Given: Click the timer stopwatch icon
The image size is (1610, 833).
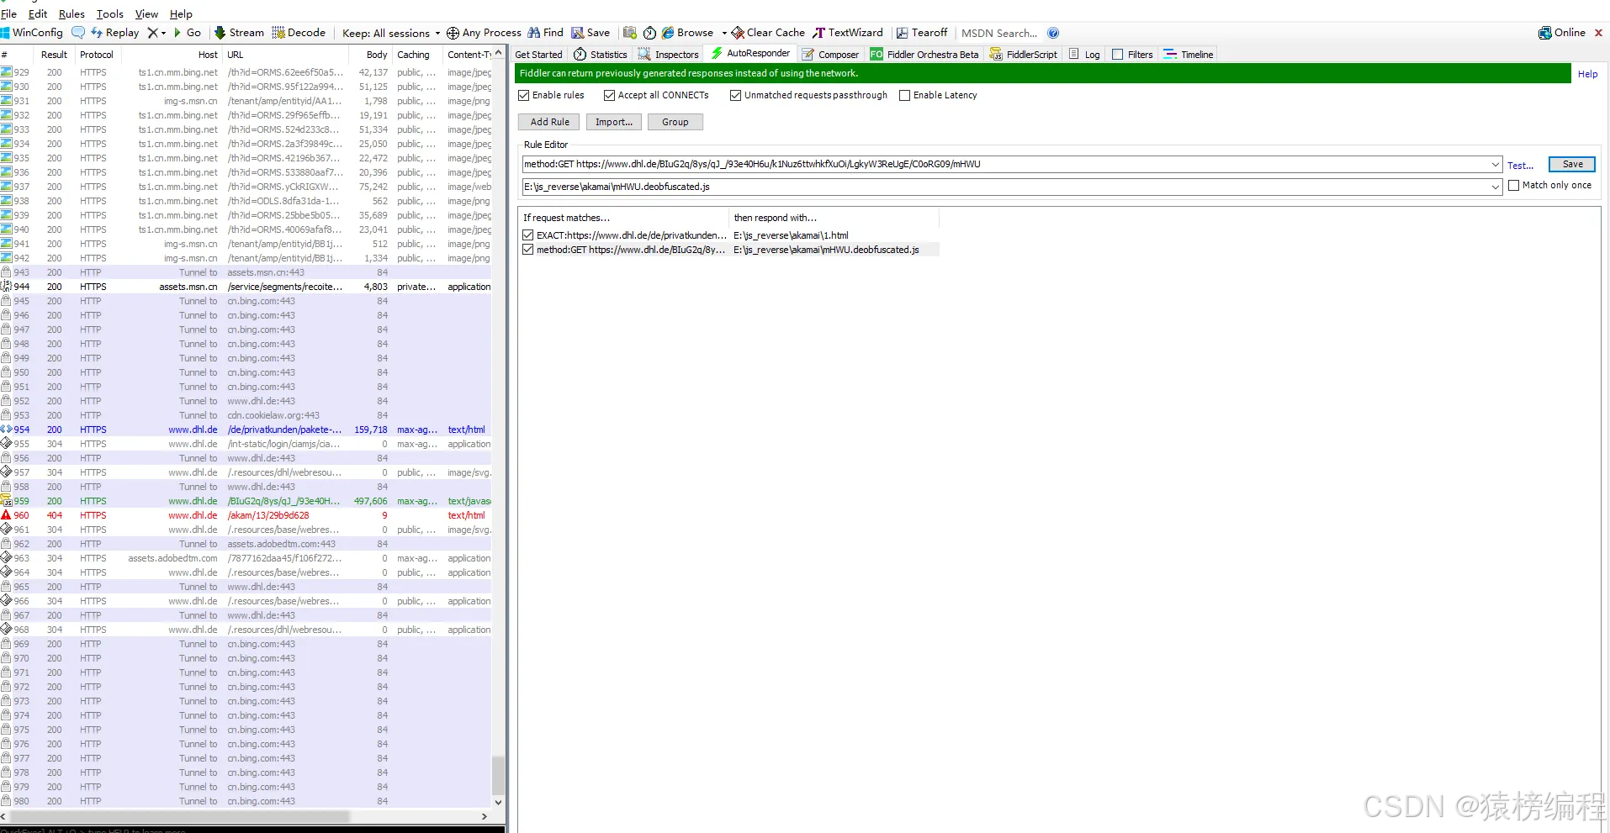Looking at the screenshot, I should coord(649,33).
